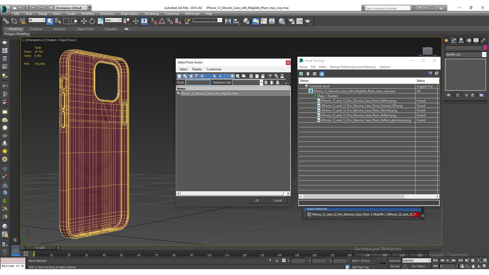Toggle space warps display filter in Select From Scene
Viewport: 489px width, 275px height.
(209, 76)
